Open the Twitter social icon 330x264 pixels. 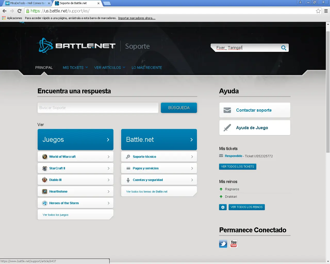223,244
